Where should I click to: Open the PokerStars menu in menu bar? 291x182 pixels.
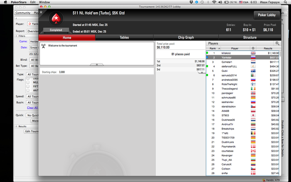coord(19,2)
